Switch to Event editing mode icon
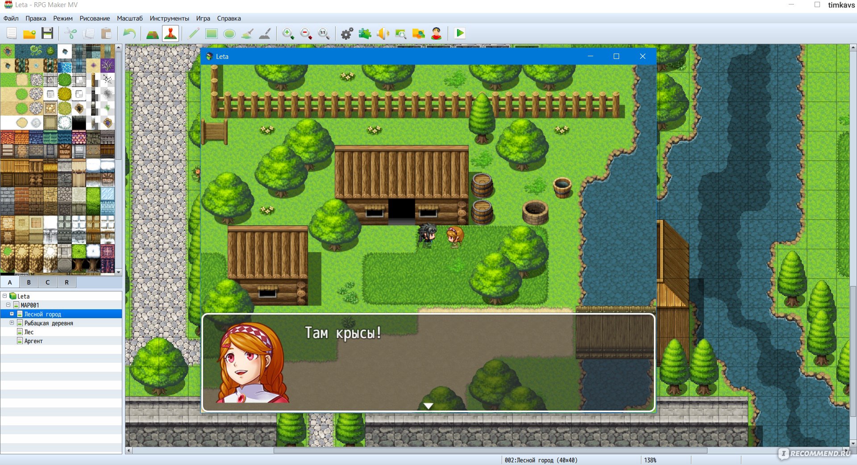Image resolution: width=857 pixels, height=465 pixels. [171, 33]
